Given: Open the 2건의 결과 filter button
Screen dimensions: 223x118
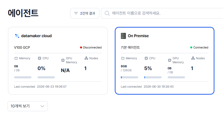Looking at the screenshot, I should [x=85, y=13].
